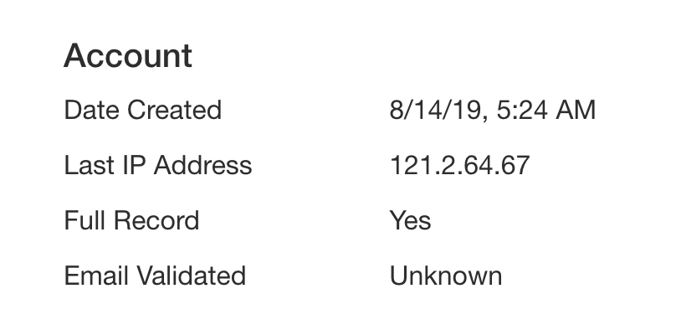The image size is (676, 335).
Task: Select the Full Record label
Action: coord(131,220)
